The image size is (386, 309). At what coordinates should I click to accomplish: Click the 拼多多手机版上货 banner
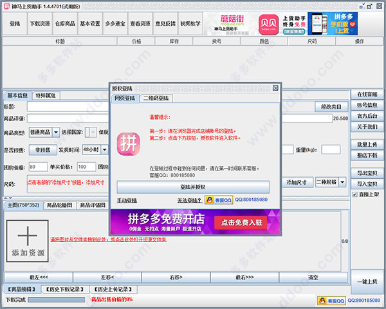[333, 24]
